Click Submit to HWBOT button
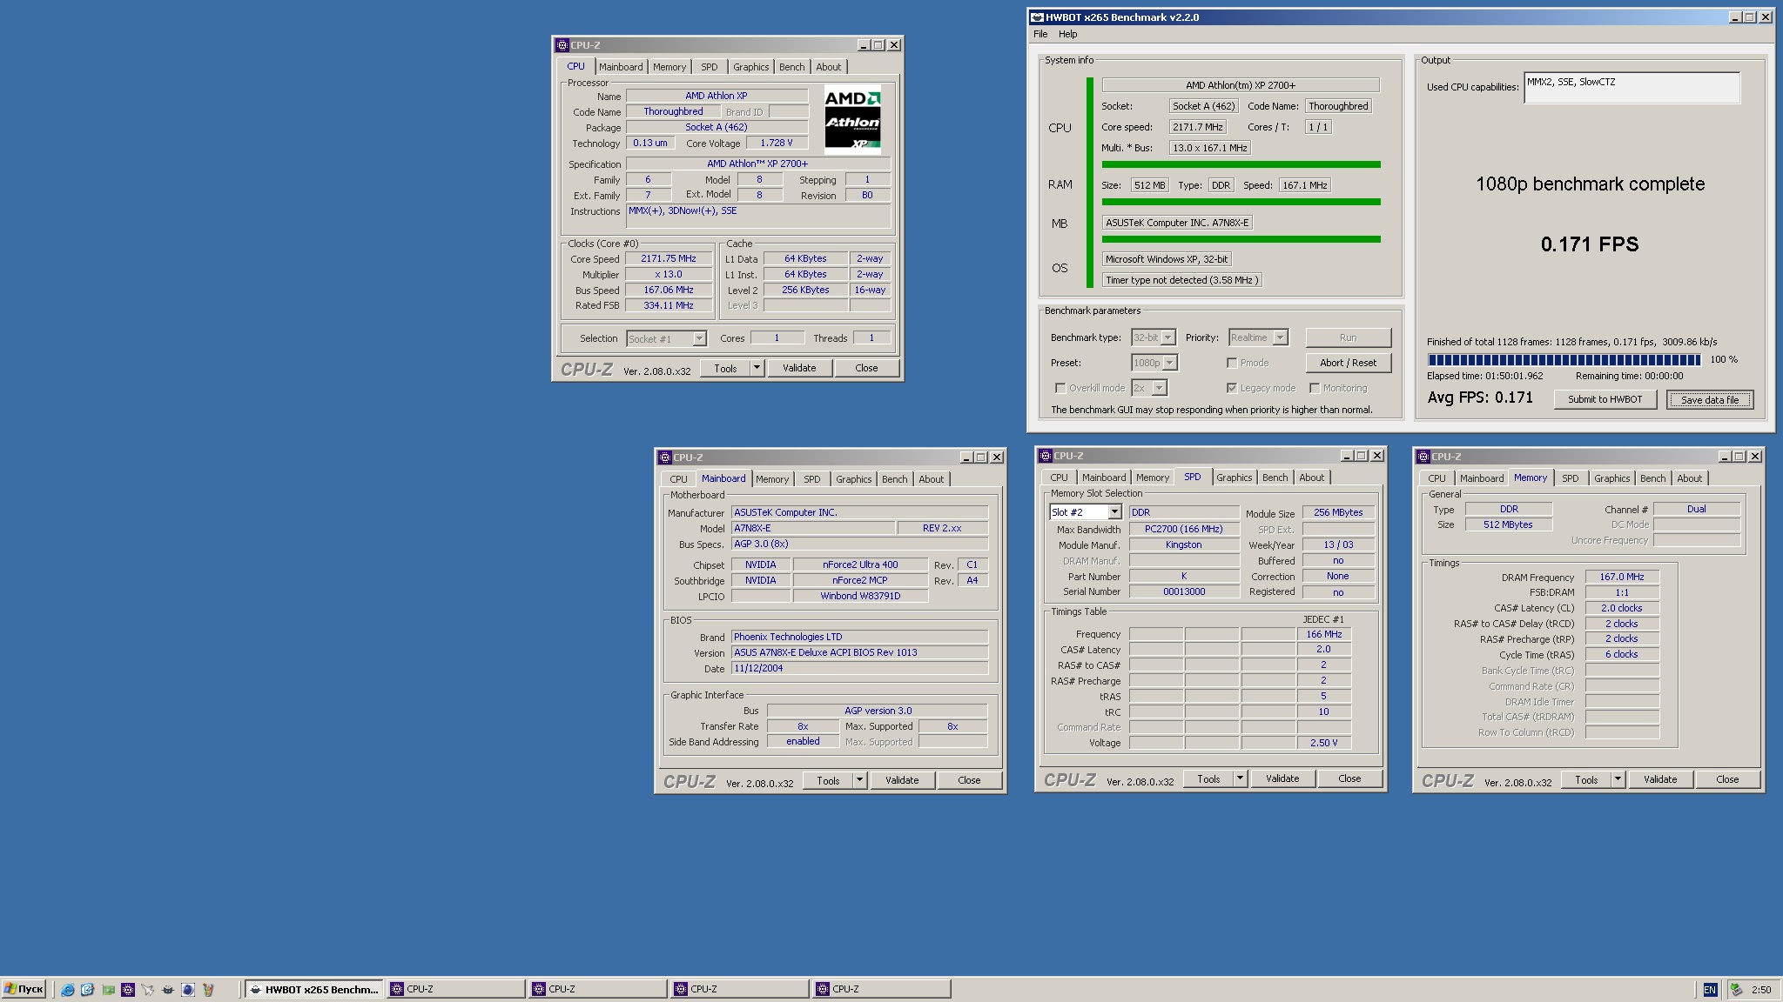This screenshot has height=1002, width=1783. (1605, 399)
